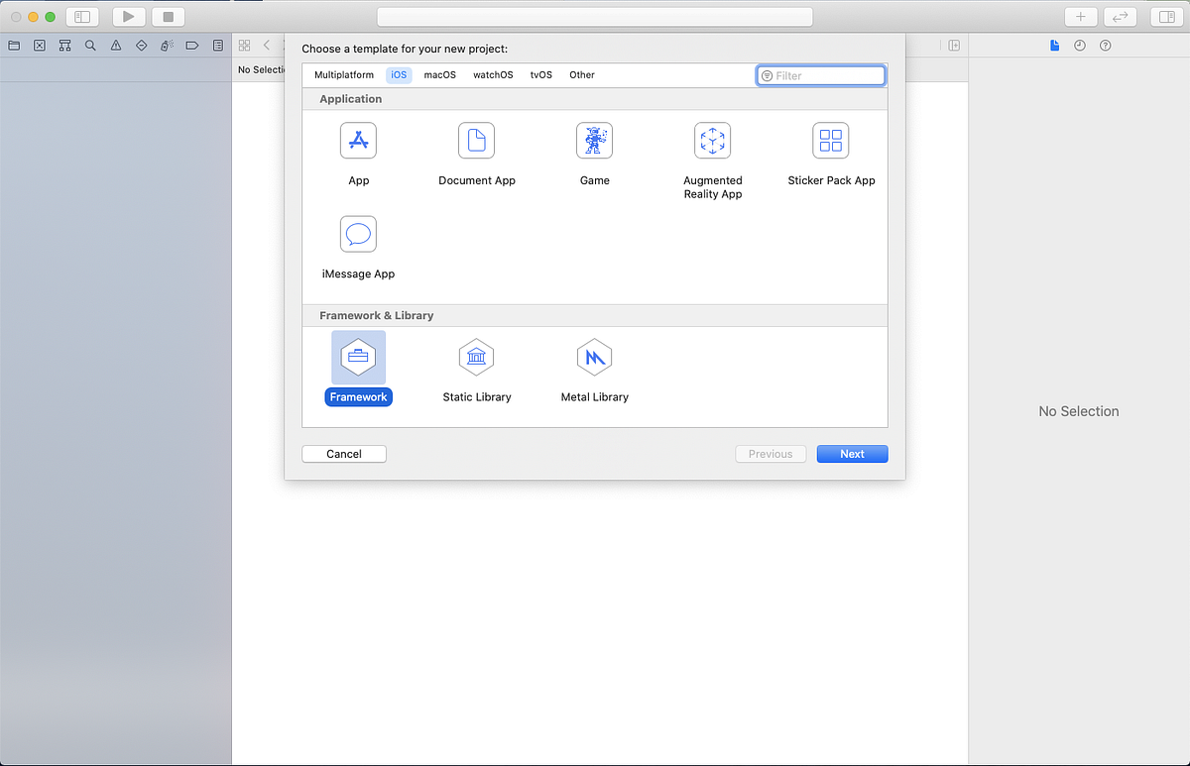1190x766 pixels.
Task: Show the Report navigator list icon
Action: click(217, 45)
